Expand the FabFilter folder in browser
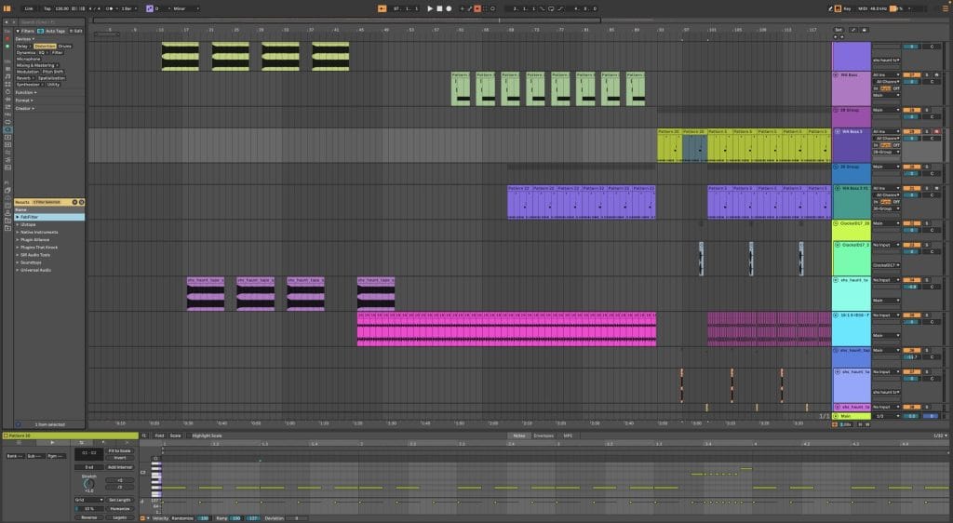 [18, 217]
